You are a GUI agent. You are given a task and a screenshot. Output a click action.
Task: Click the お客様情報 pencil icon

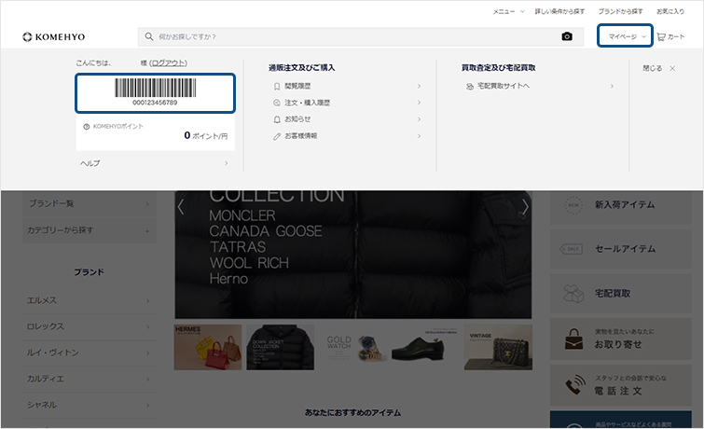(x=277, y=136)
